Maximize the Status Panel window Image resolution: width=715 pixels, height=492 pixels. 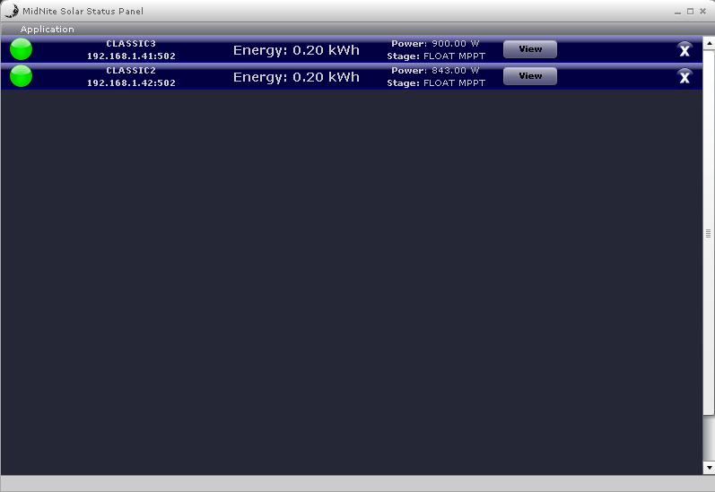coord(691,12)
